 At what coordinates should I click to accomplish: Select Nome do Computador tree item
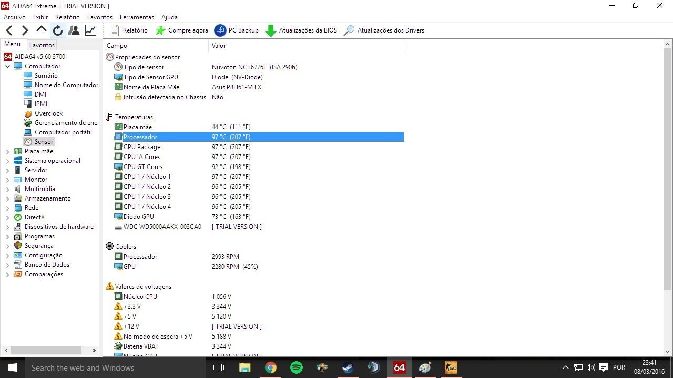pyautogui.click(x=66, y=85)
